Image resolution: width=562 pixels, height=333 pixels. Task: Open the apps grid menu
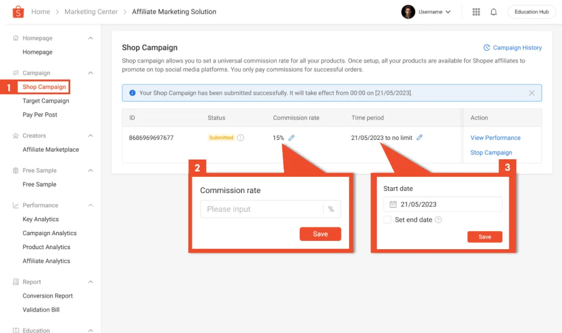(x=476, y=12)
